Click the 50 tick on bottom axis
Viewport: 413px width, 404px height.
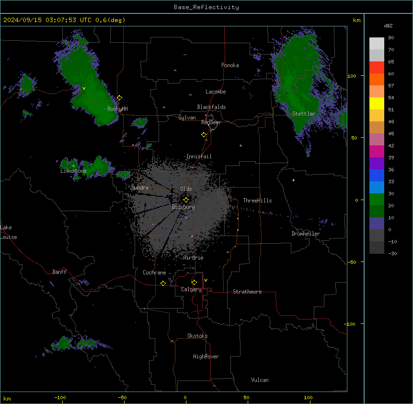tap(246, 397)
